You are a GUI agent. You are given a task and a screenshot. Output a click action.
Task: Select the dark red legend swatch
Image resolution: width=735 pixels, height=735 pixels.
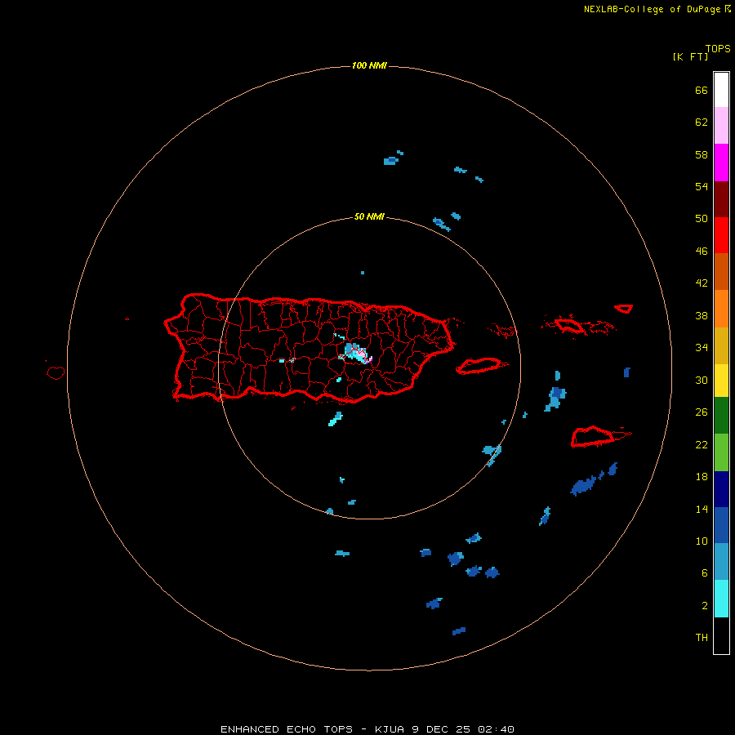tap(721, 198)
